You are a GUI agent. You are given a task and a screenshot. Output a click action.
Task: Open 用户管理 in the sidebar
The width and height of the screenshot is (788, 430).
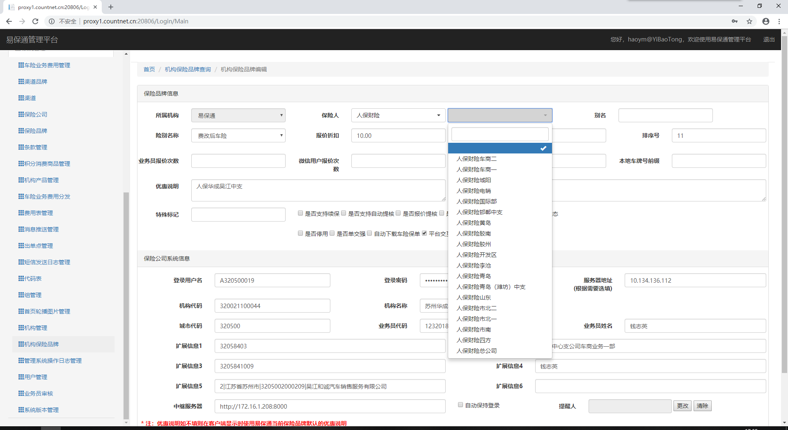point(35,377)
